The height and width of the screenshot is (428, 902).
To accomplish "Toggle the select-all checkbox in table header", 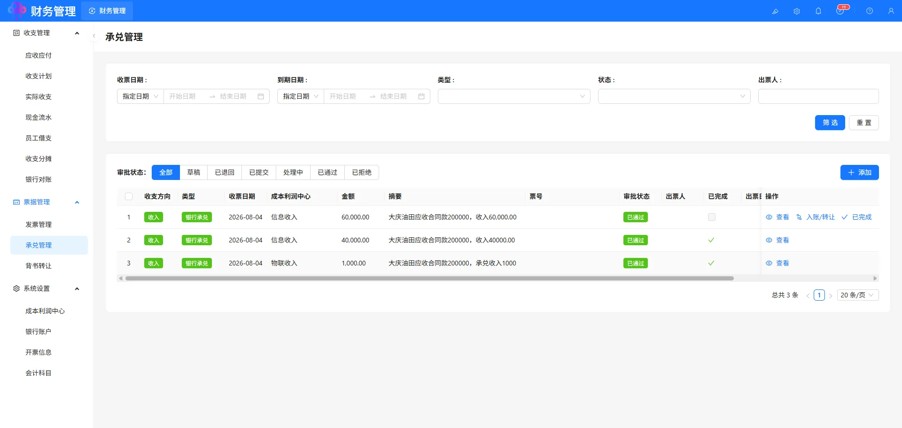I will (x=129, y=196).
